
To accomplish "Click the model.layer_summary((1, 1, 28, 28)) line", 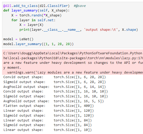I will [x=38, y=44].
